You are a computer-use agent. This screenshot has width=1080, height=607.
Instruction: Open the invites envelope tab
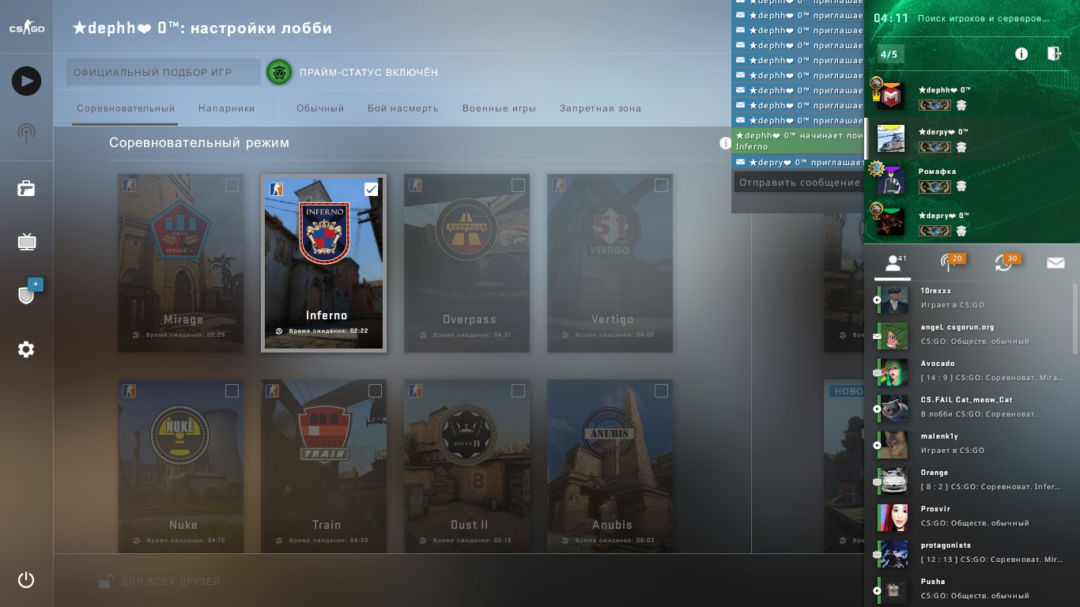1055,263
